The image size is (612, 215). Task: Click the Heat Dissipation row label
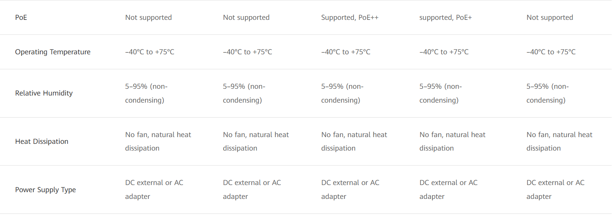point(42,142)
